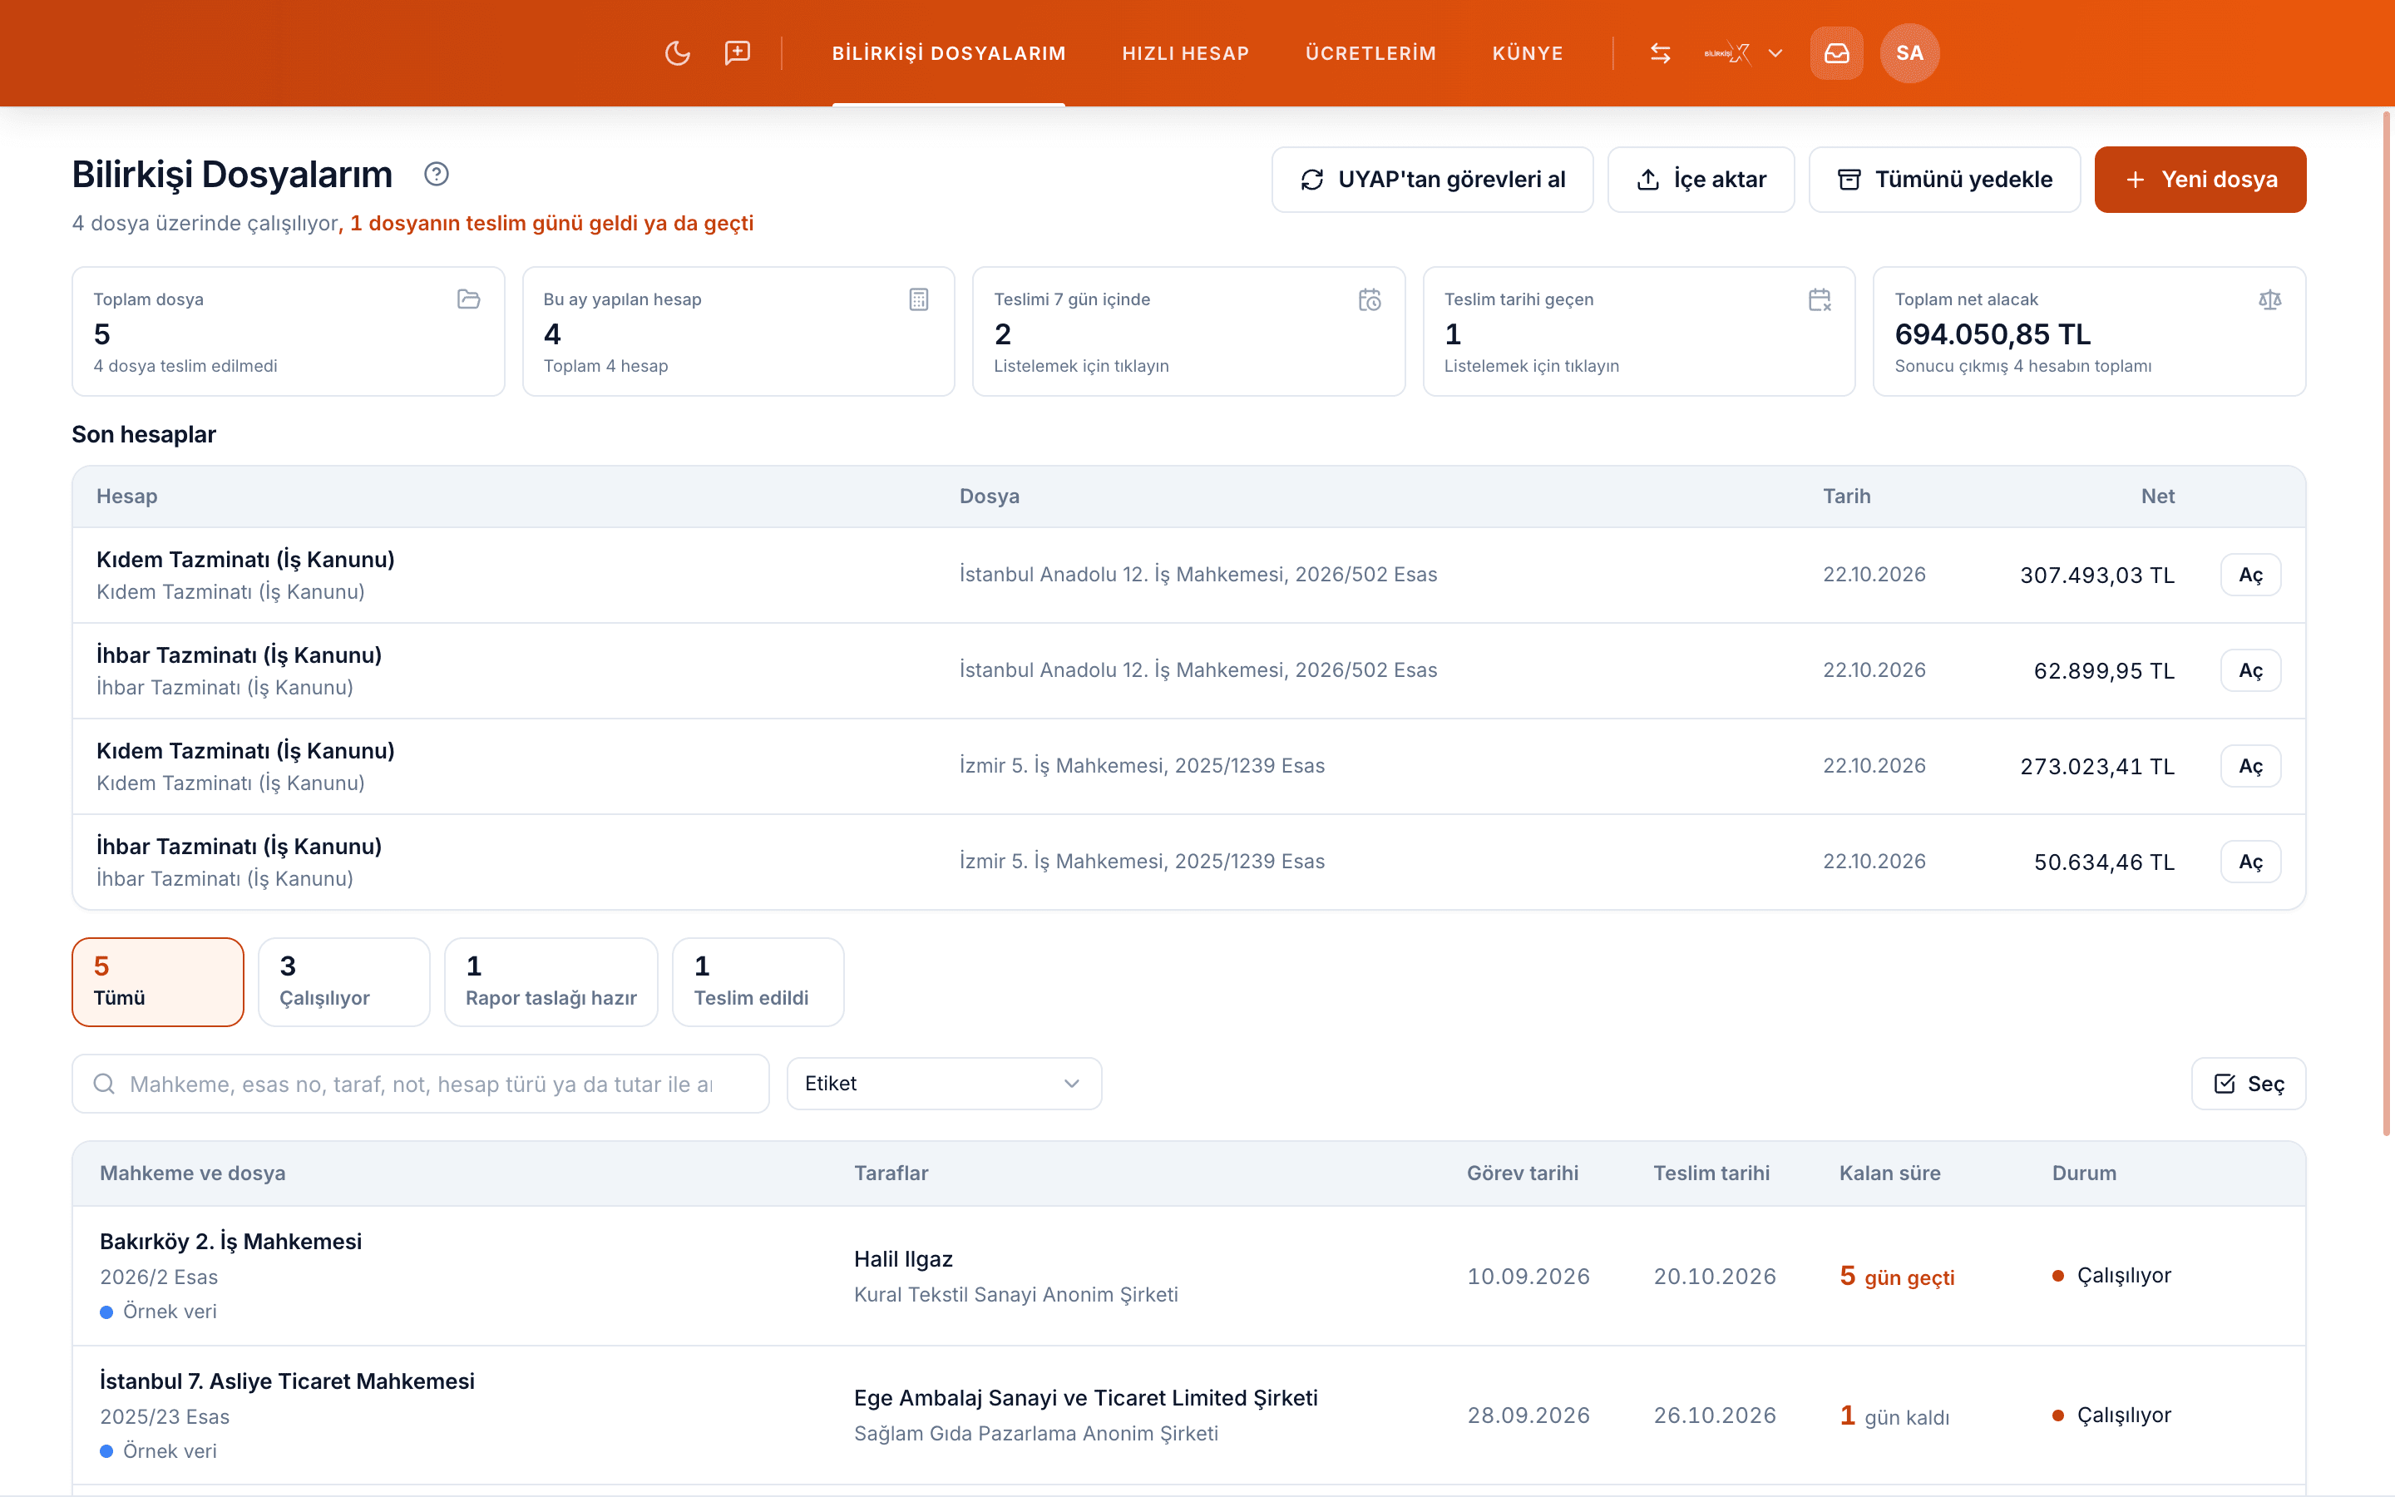Viewport: 2395px width, 1497px height.
Task: Open the 62.899,95 TL hesap with Aç
Action: [2250, 670]
